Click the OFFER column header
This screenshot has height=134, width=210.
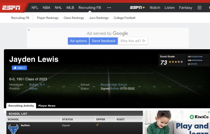pos(105,119)
